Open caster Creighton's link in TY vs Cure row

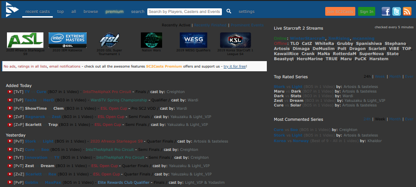[x=176, y=92]
